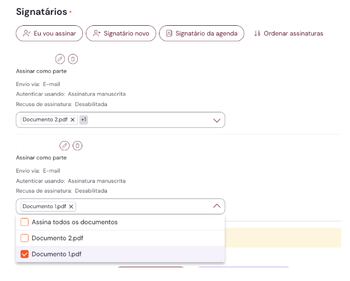The image size is (350, 281).
Task: Tick the Documento 2.pdf checkbox in list
Action: point(25,238)
